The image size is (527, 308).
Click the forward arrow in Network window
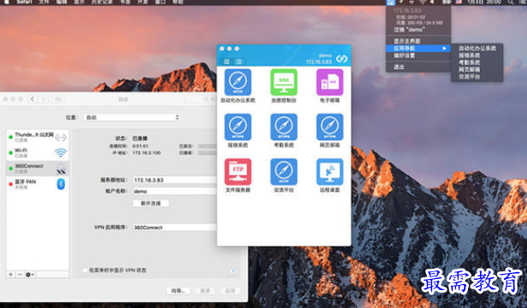coord(44,99)
